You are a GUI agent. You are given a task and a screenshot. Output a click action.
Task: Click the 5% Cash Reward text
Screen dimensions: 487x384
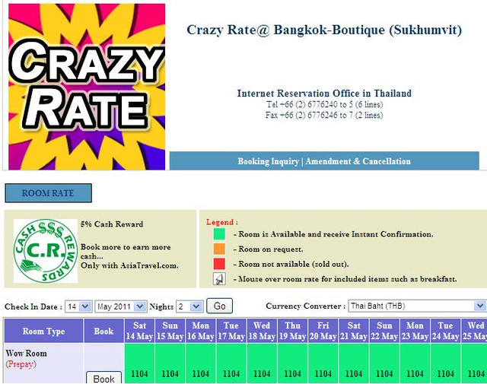tap(112, 224)
